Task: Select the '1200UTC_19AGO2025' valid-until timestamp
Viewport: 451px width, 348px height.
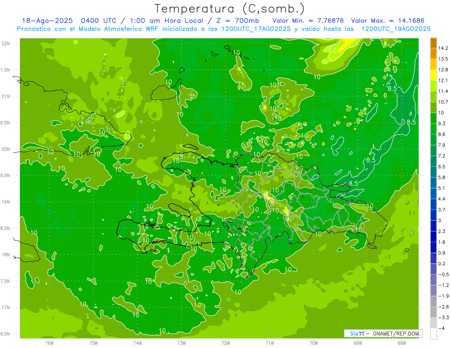Action: tap(396, 29)
